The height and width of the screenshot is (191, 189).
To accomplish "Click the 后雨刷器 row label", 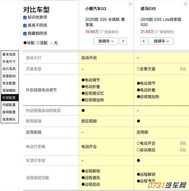I will pos(34,132).
